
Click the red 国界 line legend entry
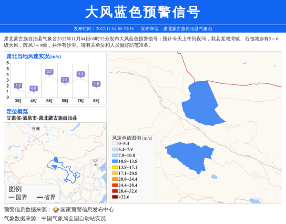[x=17, y=197]
